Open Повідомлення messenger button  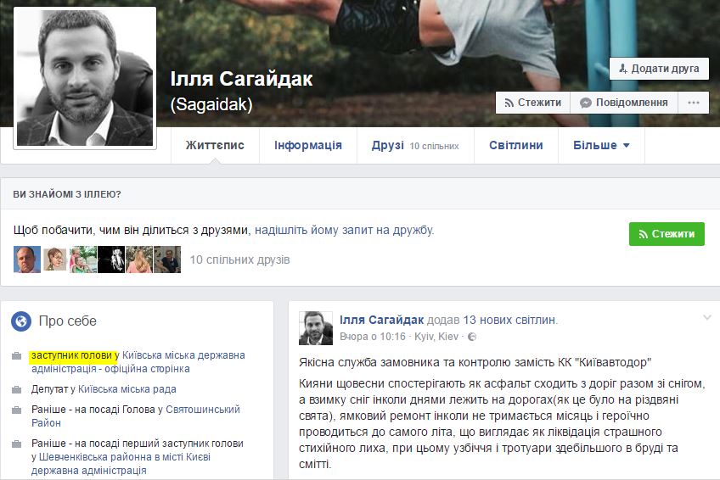click(623, 103)
